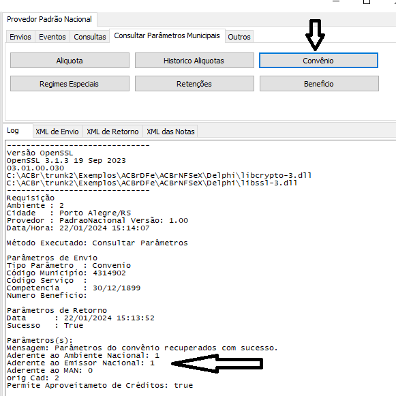Switch to XML de Envio tab
The height and width of the screenshot is (396, 396).
(x=57, y=132)
